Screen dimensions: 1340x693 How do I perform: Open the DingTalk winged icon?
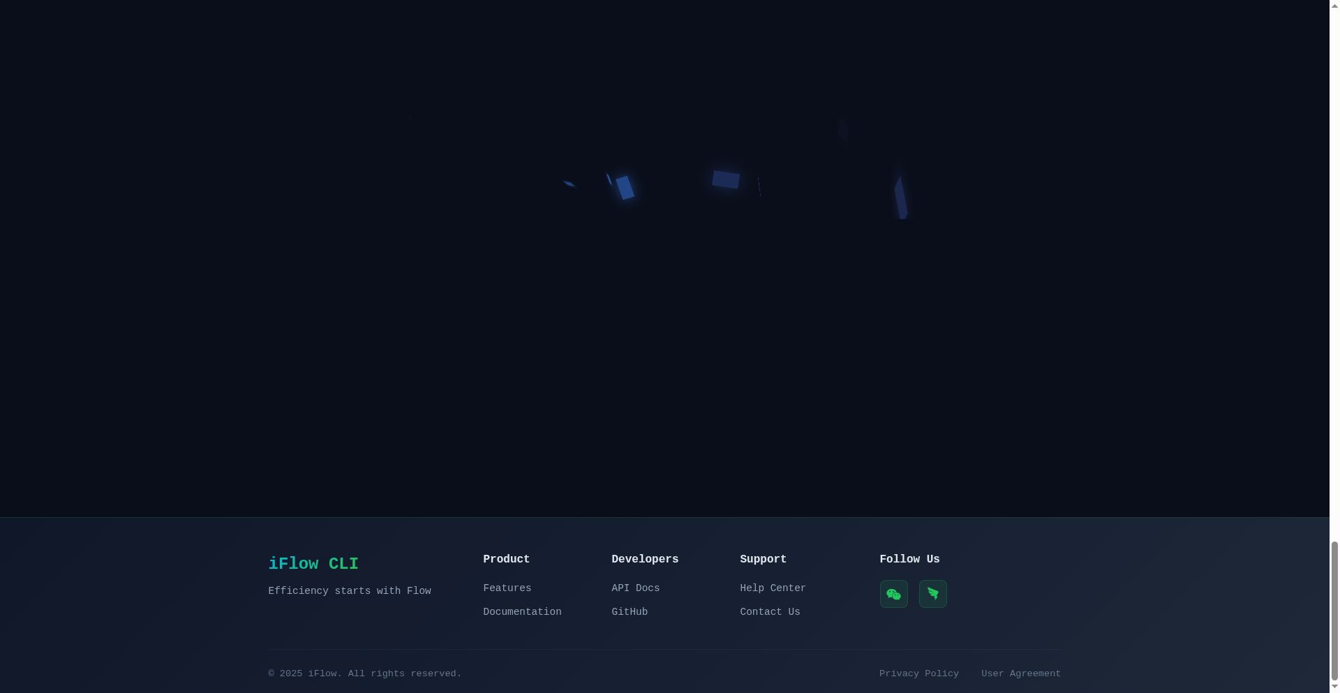pyautogui.click(x=932, y=594)
